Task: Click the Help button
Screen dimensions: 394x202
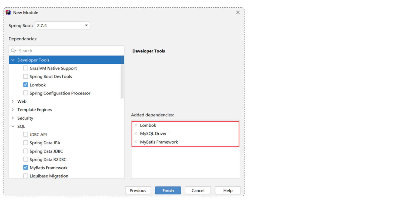Action: [x=228, y=190]
